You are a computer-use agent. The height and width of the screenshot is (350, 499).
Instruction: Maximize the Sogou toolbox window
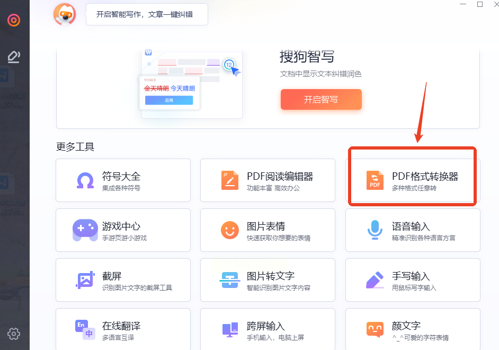click(x=480, y=4)
